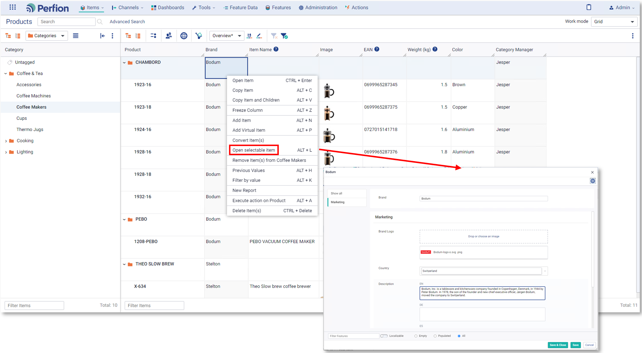
Task: Save the Overview view icon
Action: [x=249, y=36]
